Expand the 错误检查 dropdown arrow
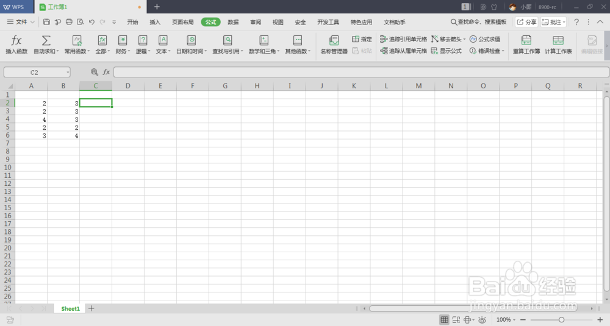The height and width of the screenshot is (326, 610). coord(503,51)
